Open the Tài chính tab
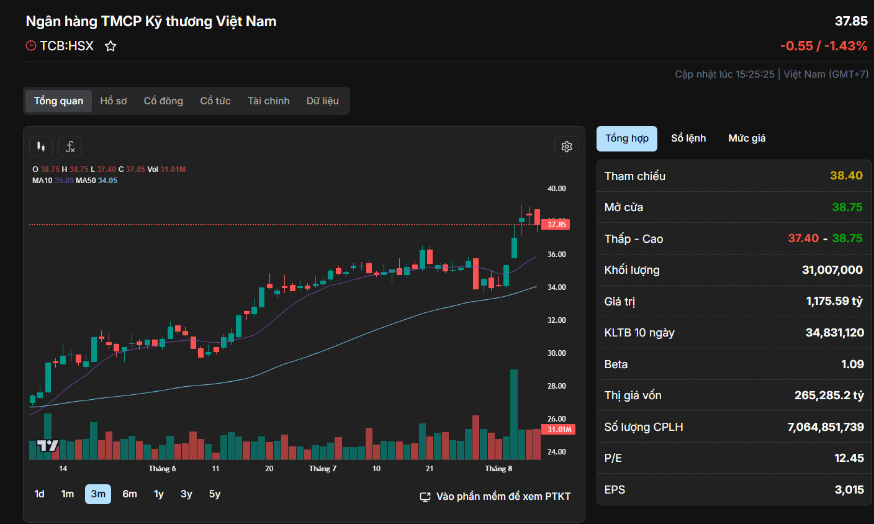This screenshot has height=524, width=874. pos(269,101)
